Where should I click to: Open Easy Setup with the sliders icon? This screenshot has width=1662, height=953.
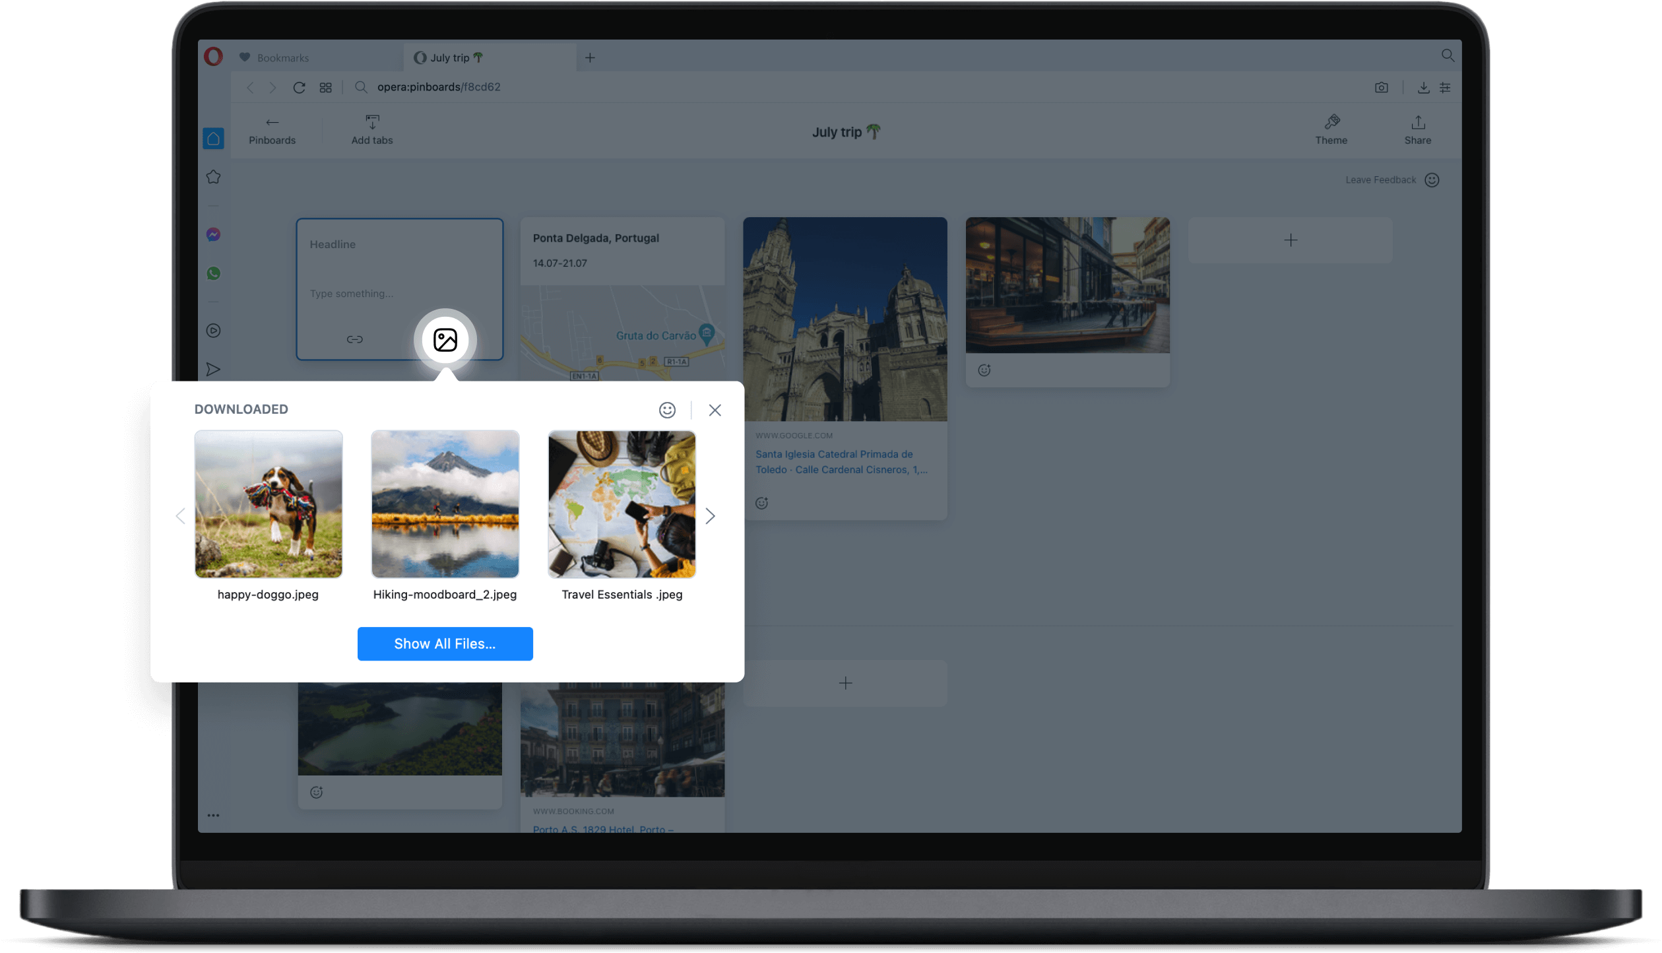(x=1445, y=87)
